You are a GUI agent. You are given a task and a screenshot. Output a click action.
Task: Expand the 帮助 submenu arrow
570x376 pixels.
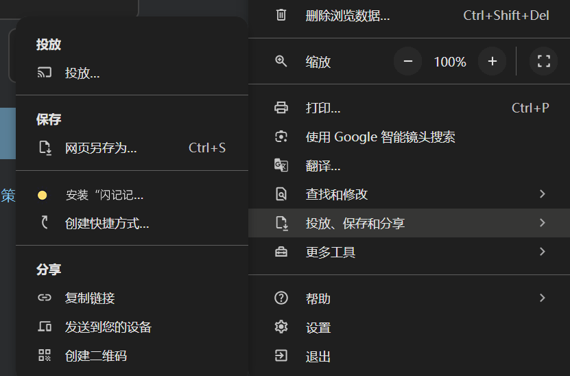pyautogui.click(x=543, y=298)
